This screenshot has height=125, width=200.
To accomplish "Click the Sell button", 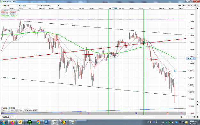I will [x=180, y=5].
